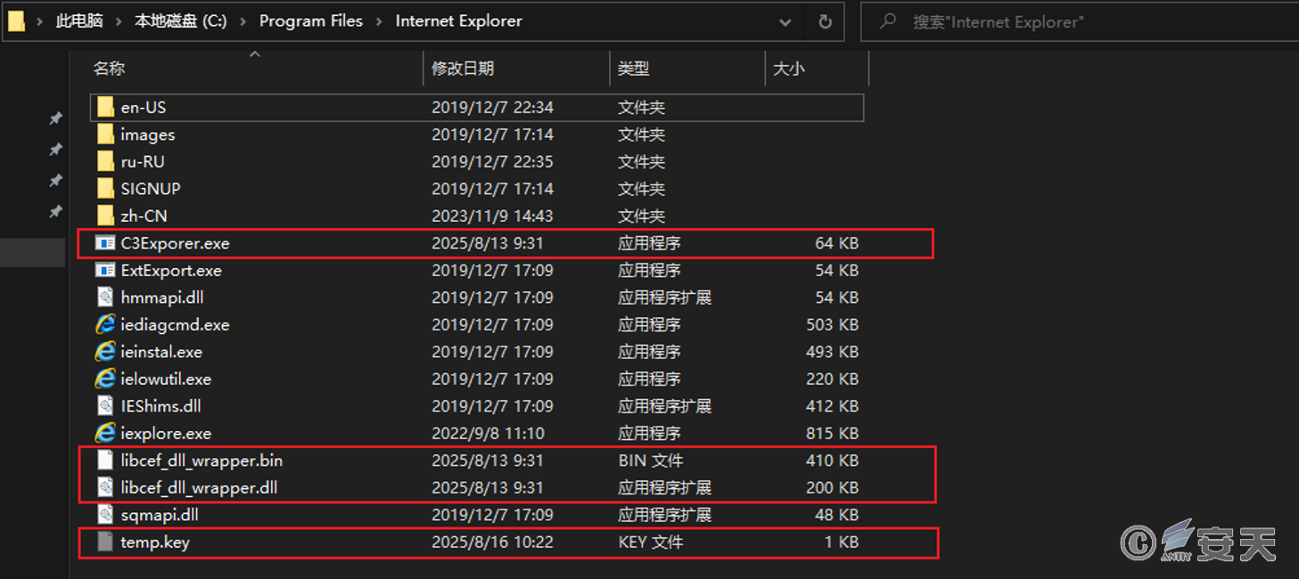The width and height of the screenshot is (1299, 579).
Task: Expand the chevron after 本地磁盘 (C:) breadcrumb
Action: click(243, 21)
